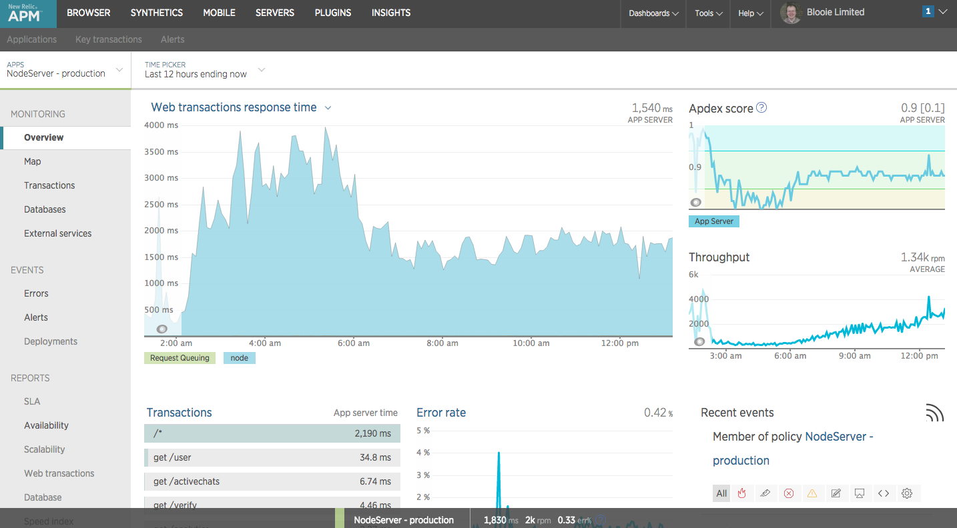This screenshot has height=528, width=957.
Task: Go to the INSIGHTS product tab
Action: pyautogui.click(x=391, y=13)
